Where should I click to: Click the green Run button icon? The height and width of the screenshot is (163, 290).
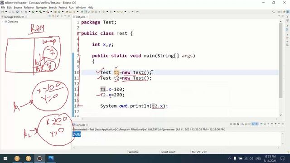[33, 12]
